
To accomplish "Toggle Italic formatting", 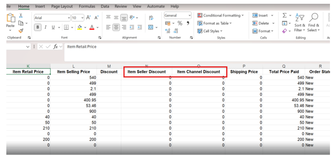I will point(45,27).
